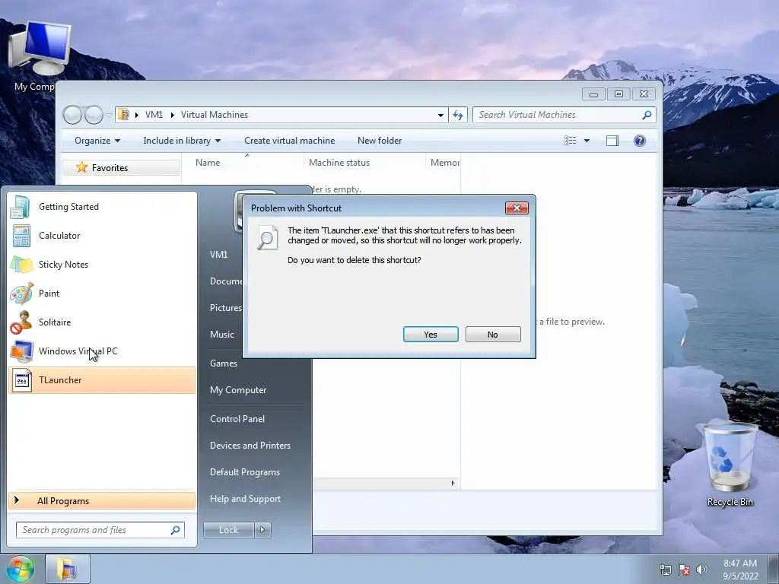Click the search magnifier in Virtual Machines box

[647, 115]
